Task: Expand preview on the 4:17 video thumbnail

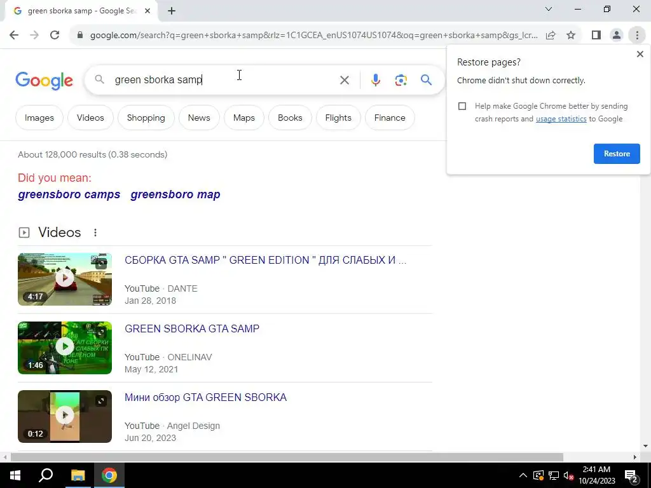Action: pos(101,263)
